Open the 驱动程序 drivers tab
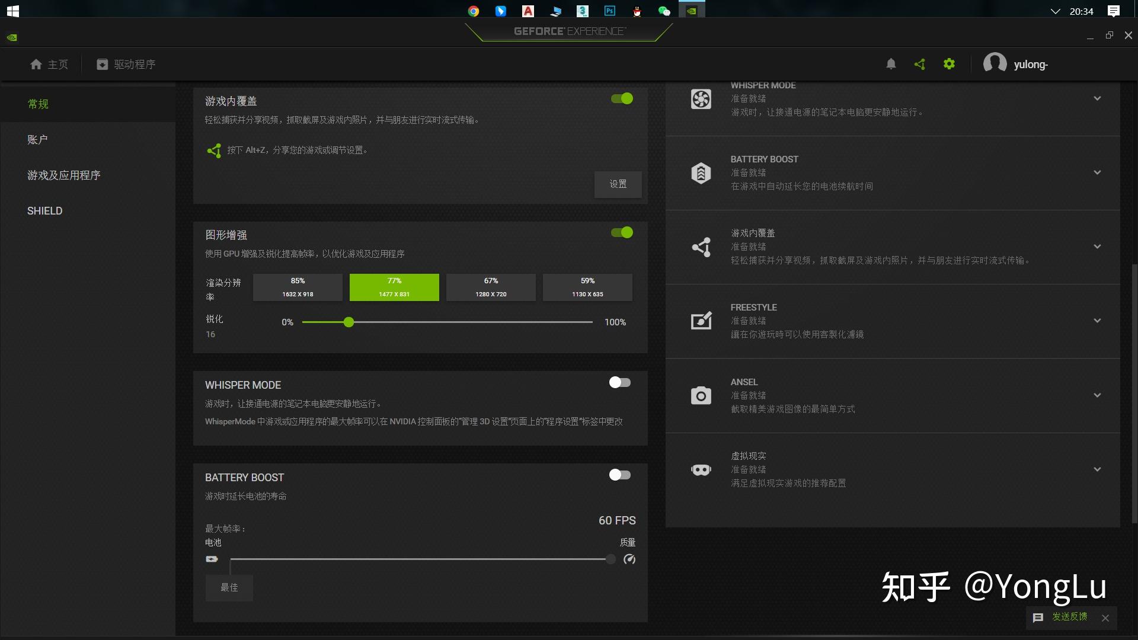The width and height of the screenshot is (1138, 640). point(126,64)
